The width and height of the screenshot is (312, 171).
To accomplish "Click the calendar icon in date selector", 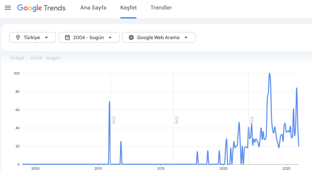I will 67,37.
